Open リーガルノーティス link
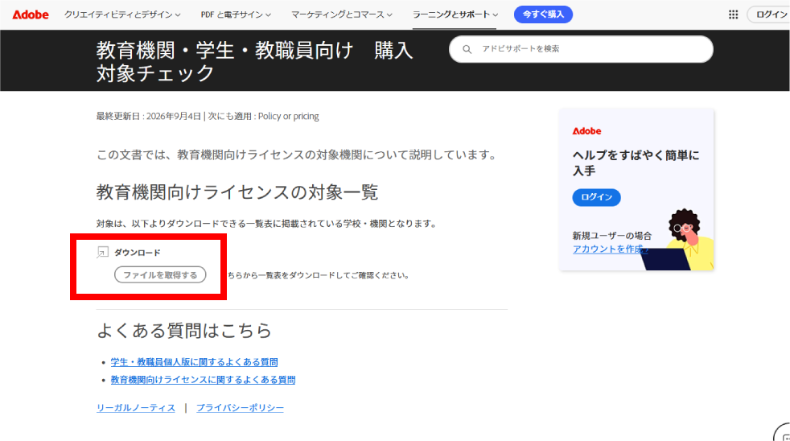Image resolution: width=790 pixels, height=441 pixels. pos(136,408)
